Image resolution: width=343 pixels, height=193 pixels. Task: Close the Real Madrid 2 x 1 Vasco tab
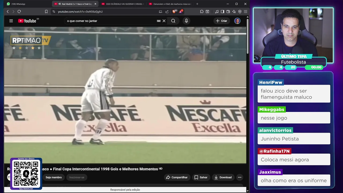pyautogui.click(x=95, y=4)
